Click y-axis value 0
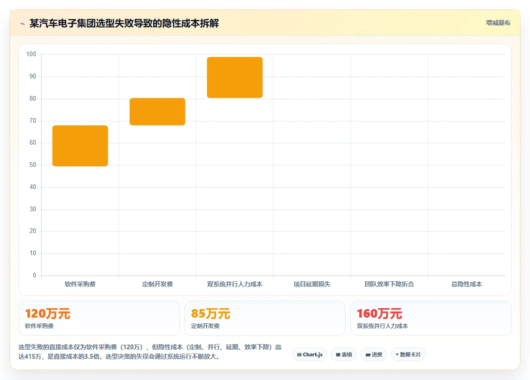This screenshot has height=380, width=530. pos(35,276)
